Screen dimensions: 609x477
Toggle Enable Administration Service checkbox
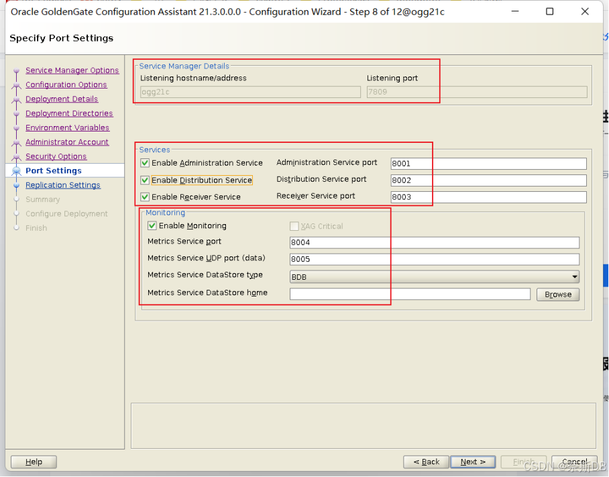(x=146, y=163)
